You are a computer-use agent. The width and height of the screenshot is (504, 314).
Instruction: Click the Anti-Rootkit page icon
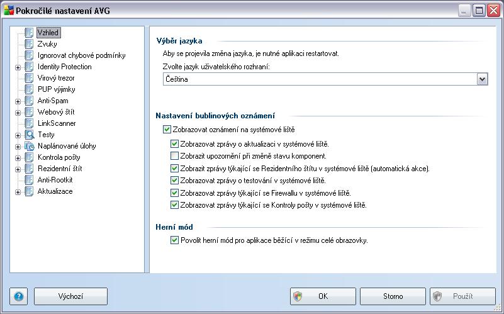click(29, 180)
